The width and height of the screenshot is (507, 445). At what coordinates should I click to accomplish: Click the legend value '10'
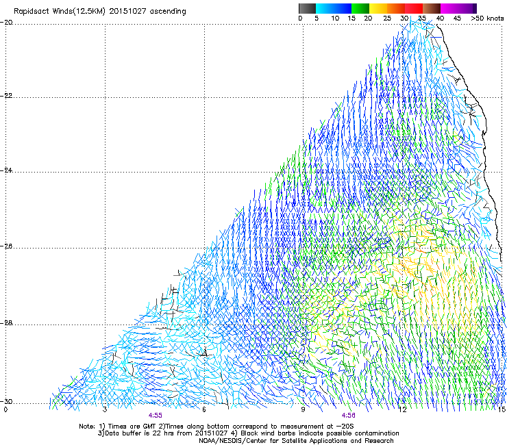pos(335,18)
